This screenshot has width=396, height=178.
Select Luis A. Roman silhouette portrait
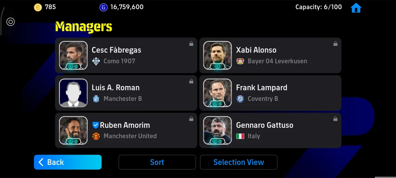(x=73, y=93)
